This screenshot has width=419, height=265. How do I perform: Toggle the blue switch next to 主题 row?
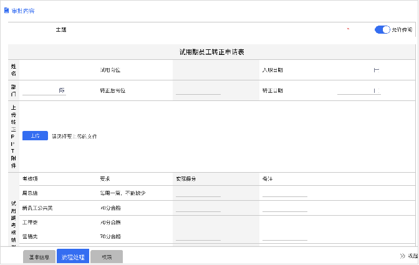382,30
